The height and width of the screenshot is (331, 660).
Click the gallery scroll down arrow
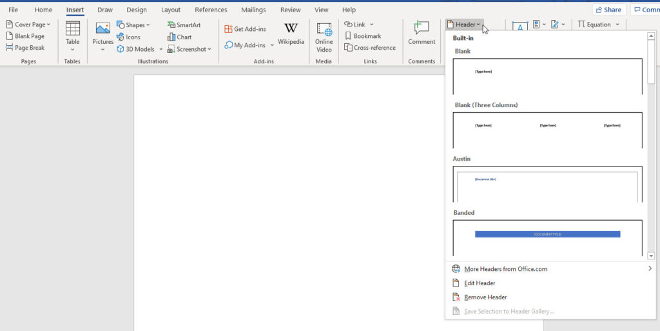click(x=651, y=256)
